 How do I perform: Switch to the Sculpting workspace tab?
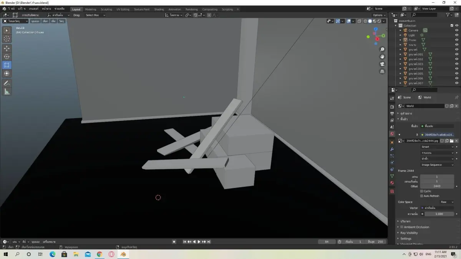point(106,9)
